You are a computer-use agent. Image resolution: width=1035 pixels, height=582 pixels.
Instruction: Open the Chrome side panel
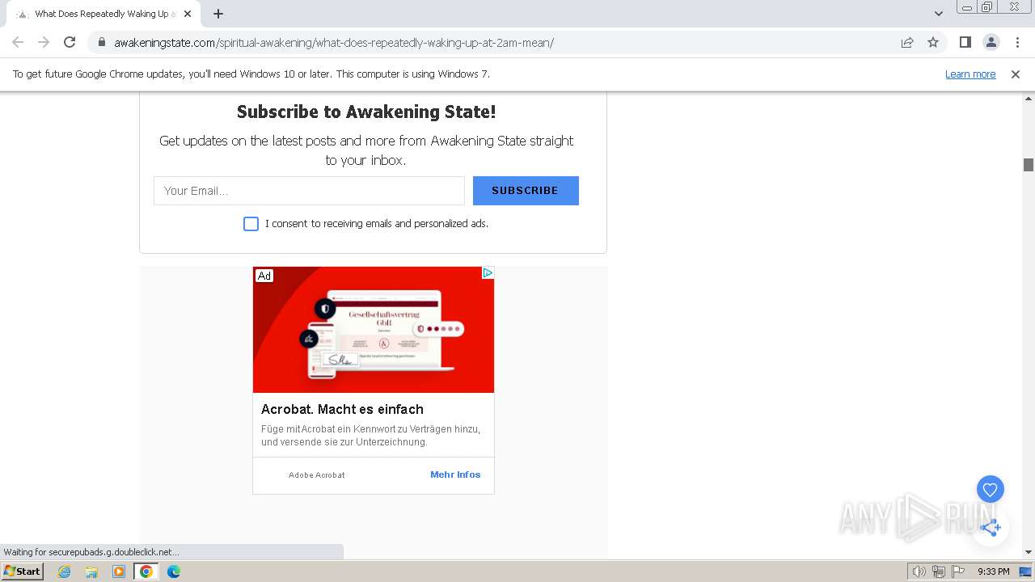coord(965,42)
